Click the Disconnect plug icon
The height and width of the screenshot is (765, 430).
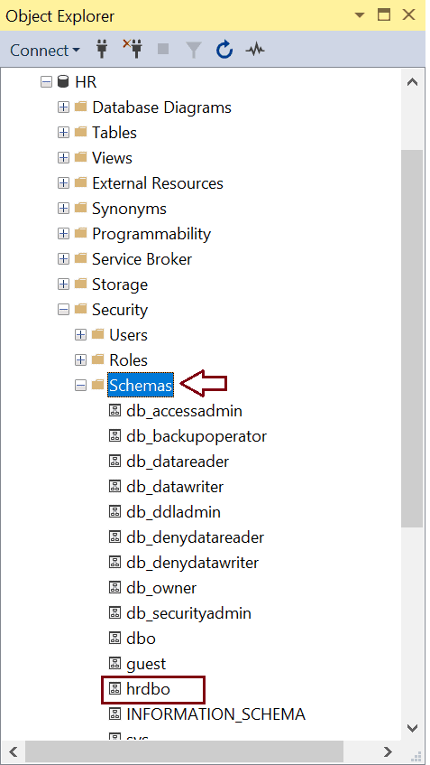coord(132,50)
